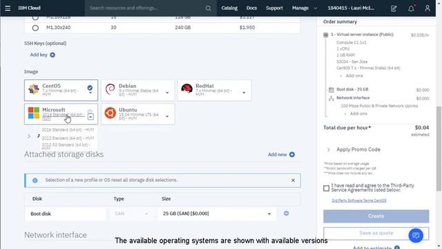Click the RedHat logo icon
The width and height of the screenshot is (442, 249).
[x=186, y=89]
